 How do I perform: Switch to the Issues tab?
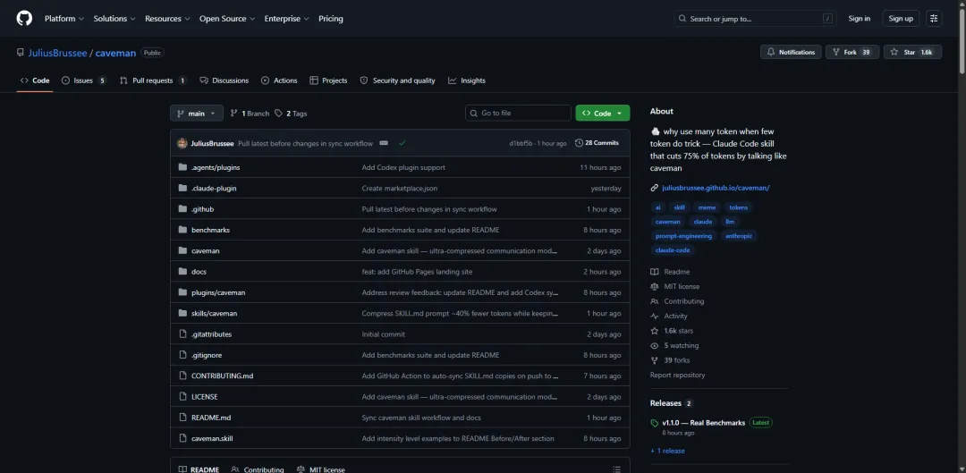coord(84,80)
